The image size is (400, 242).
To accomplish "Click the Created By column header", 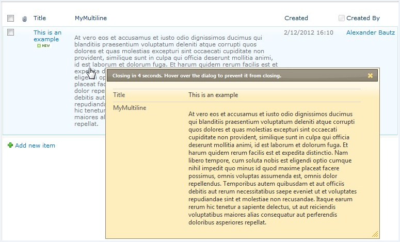I will click(363, 18).
